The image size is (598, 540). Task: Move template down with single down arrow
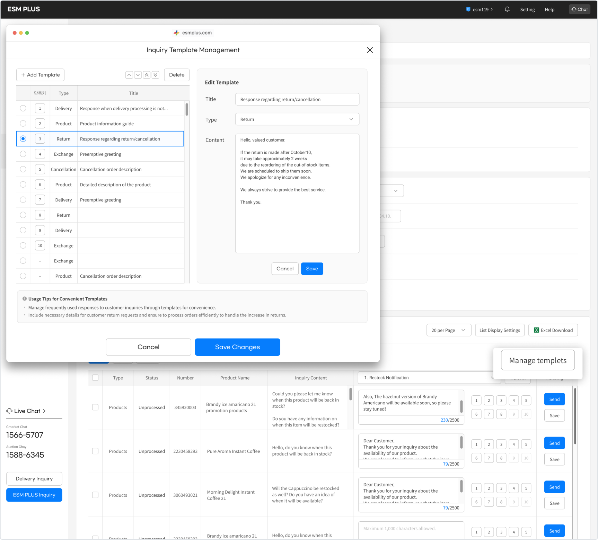[138, 75]
